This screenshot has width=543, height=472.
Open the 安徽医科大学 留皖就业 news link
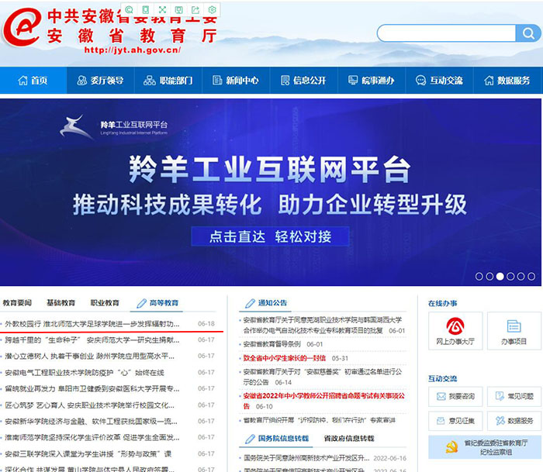92,388
